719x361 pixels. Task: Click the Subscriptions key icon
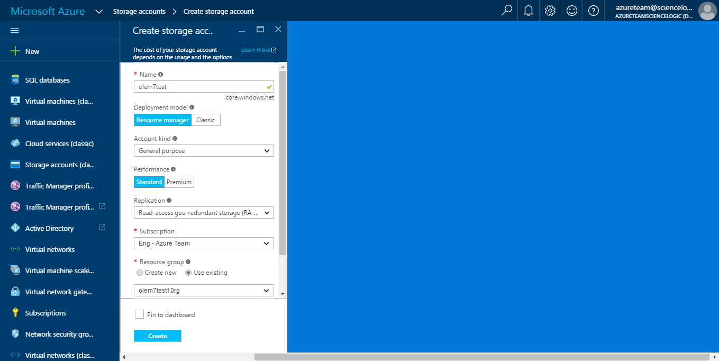click(15, 313)
